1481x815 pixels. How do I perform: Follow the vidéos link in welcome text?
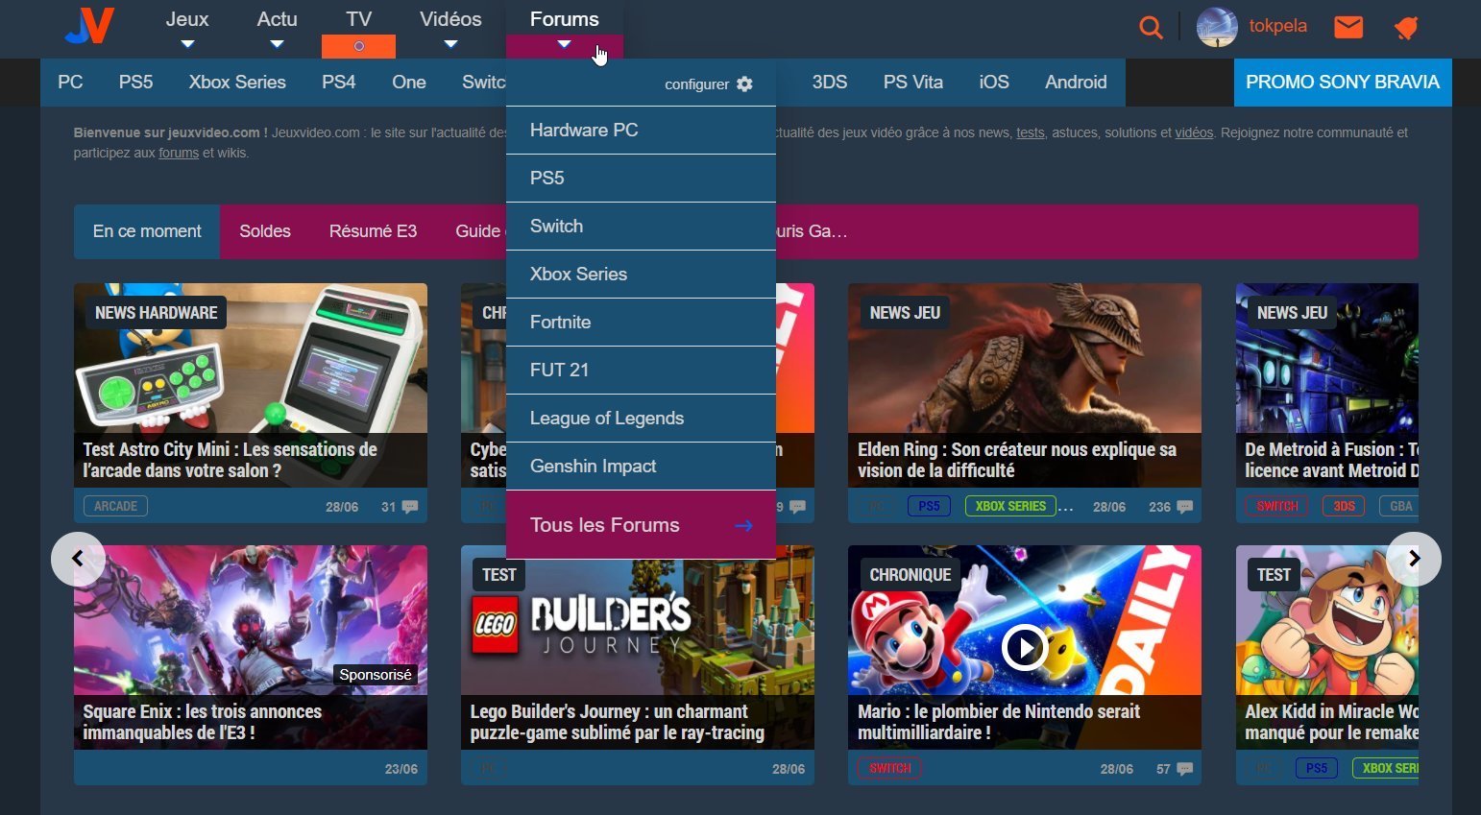1194,133
